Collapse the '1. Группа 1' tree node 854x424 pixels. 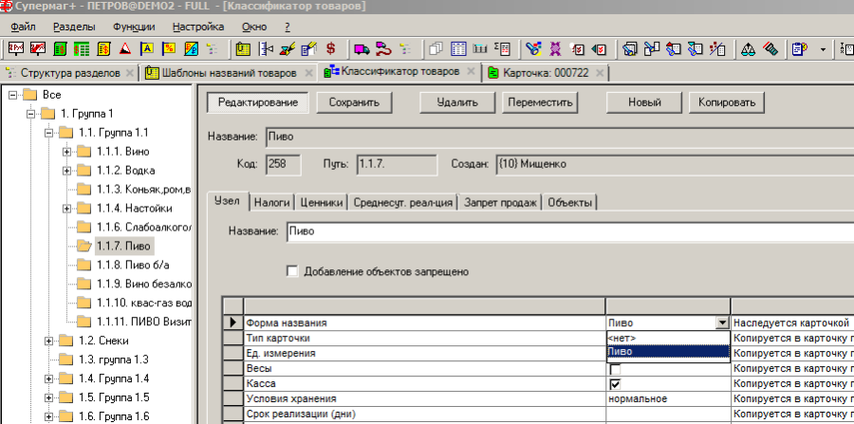pyautogui.click(x=31, y=114)
